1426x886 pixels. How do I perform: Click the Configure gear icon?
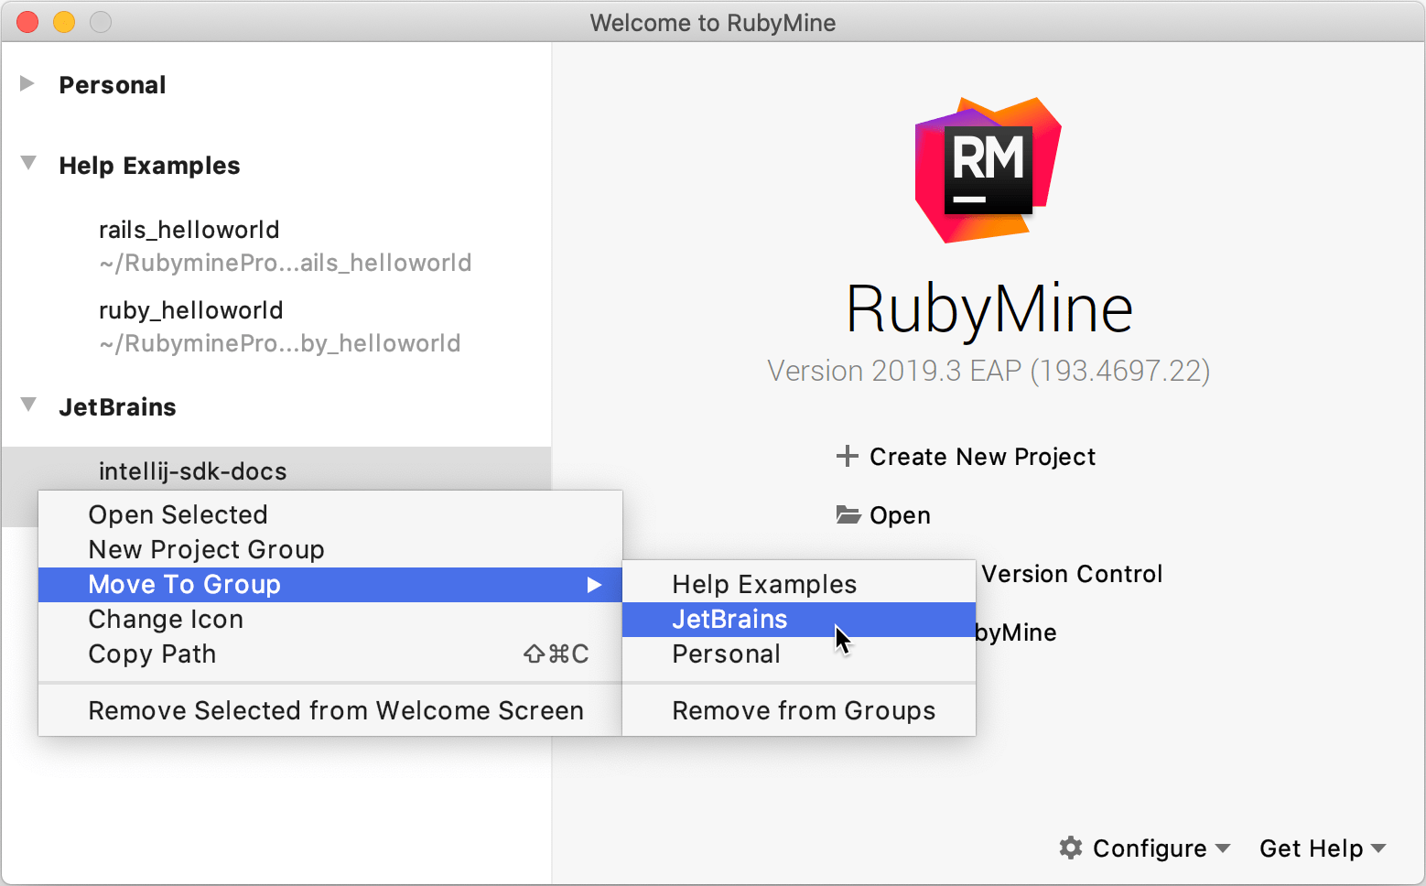(1070, 848)
